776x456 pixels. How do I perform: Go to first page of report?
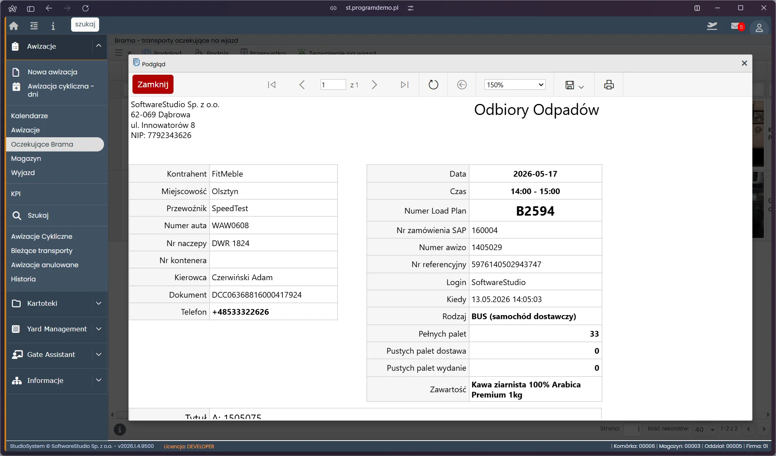(272, 84)
